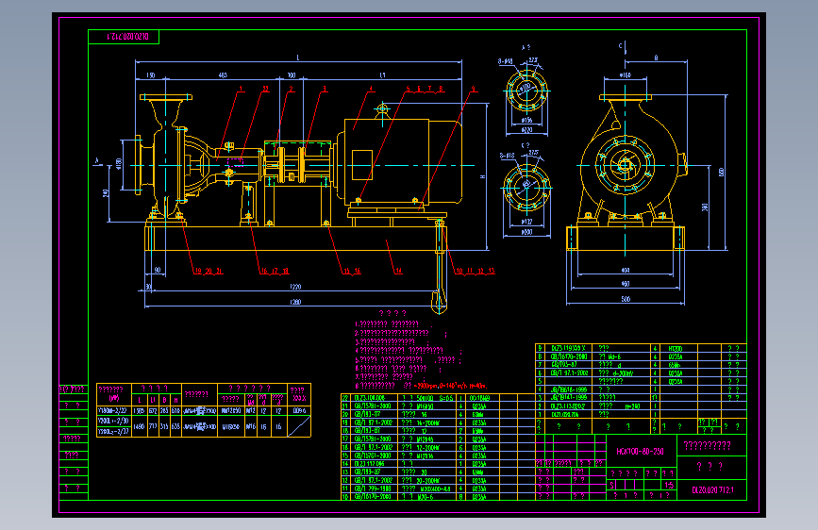Click the HT200 material cell in parts list

(675, 349)
